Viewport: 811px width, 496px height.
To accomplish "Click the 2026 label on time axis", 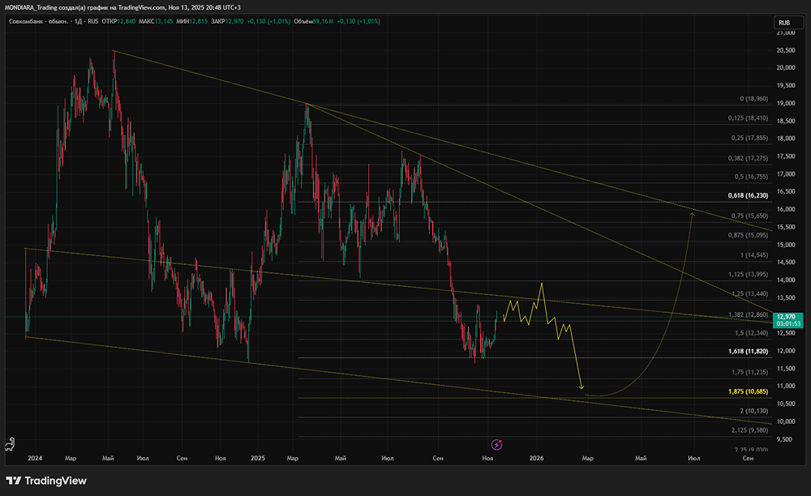I will point(536,459).
